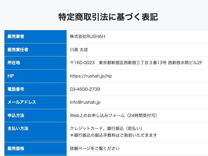Open the https://rushah.jp/hp URL
Image resolution: width=208 pixels, height=156 pixels.
coord(91,76)
